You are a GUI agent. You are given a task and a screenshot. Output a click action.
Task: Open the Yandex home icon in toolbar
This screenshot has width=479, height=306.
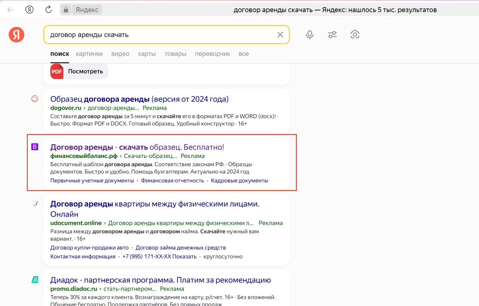pyautogui.click(x=30, y=10)
